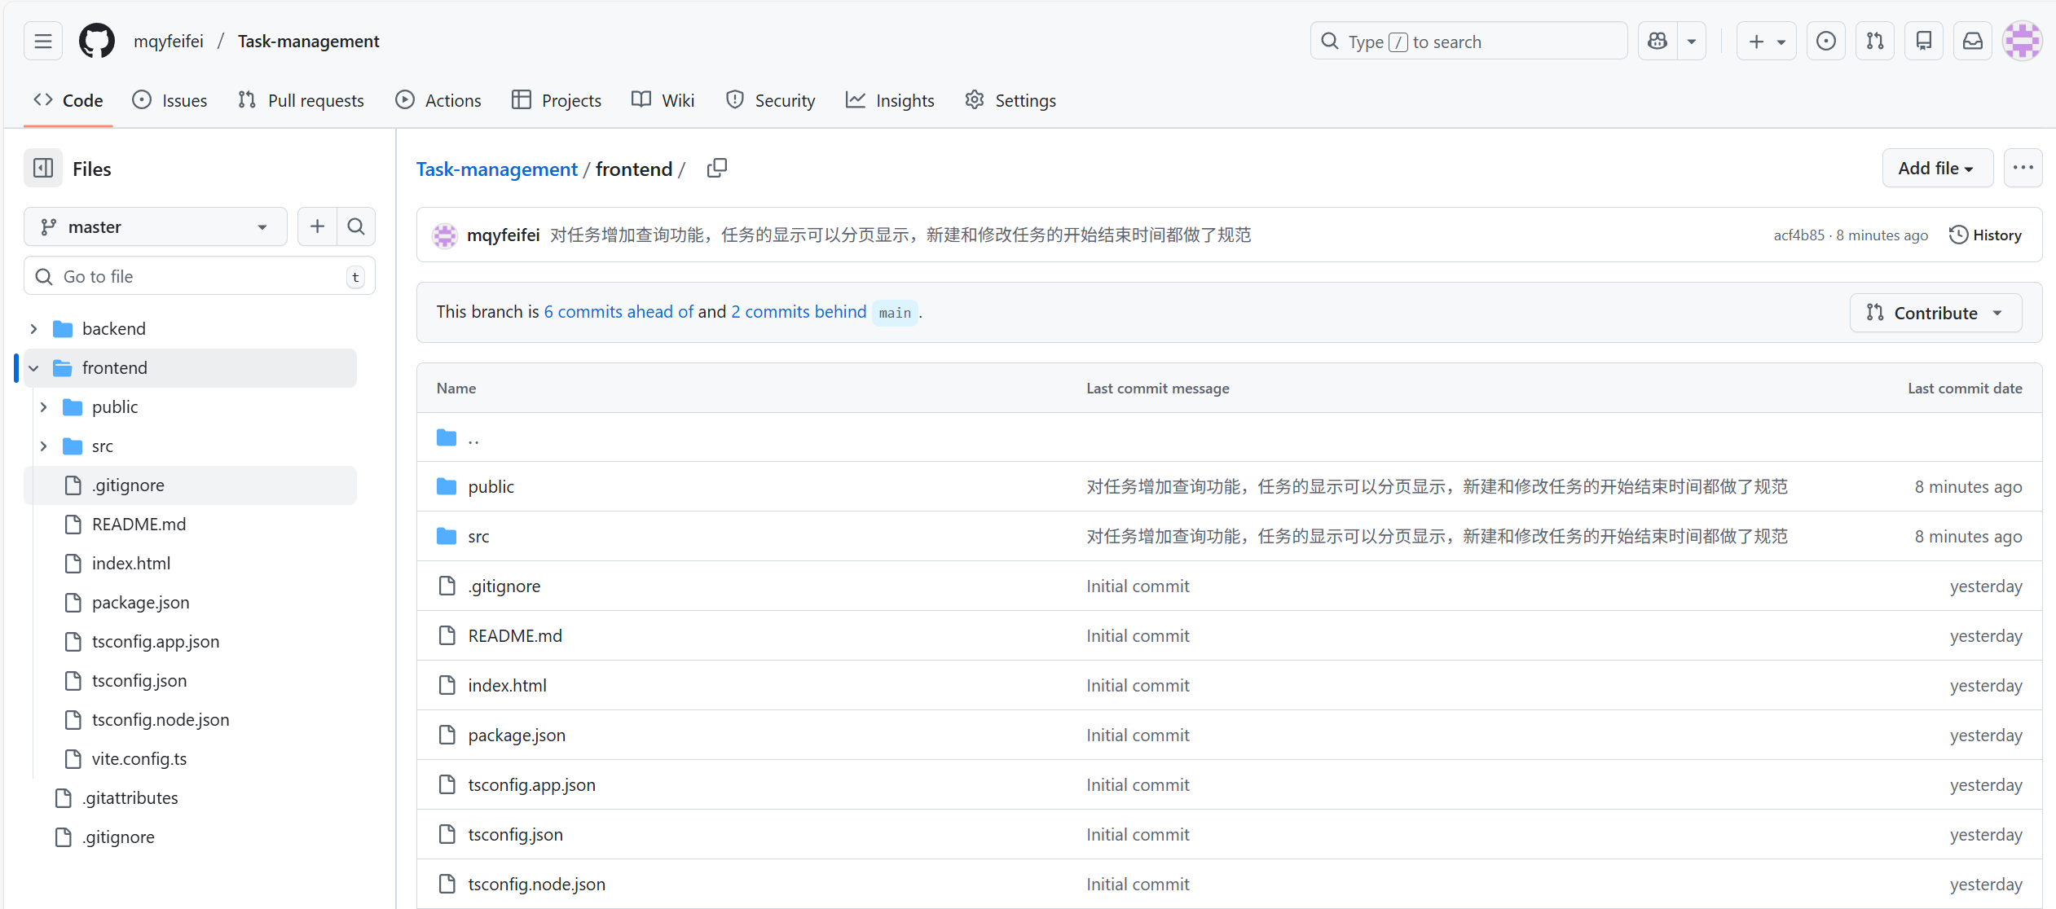2056x909 pixels.
Task: Expand the src folder in tree
Action: point(44,446)
